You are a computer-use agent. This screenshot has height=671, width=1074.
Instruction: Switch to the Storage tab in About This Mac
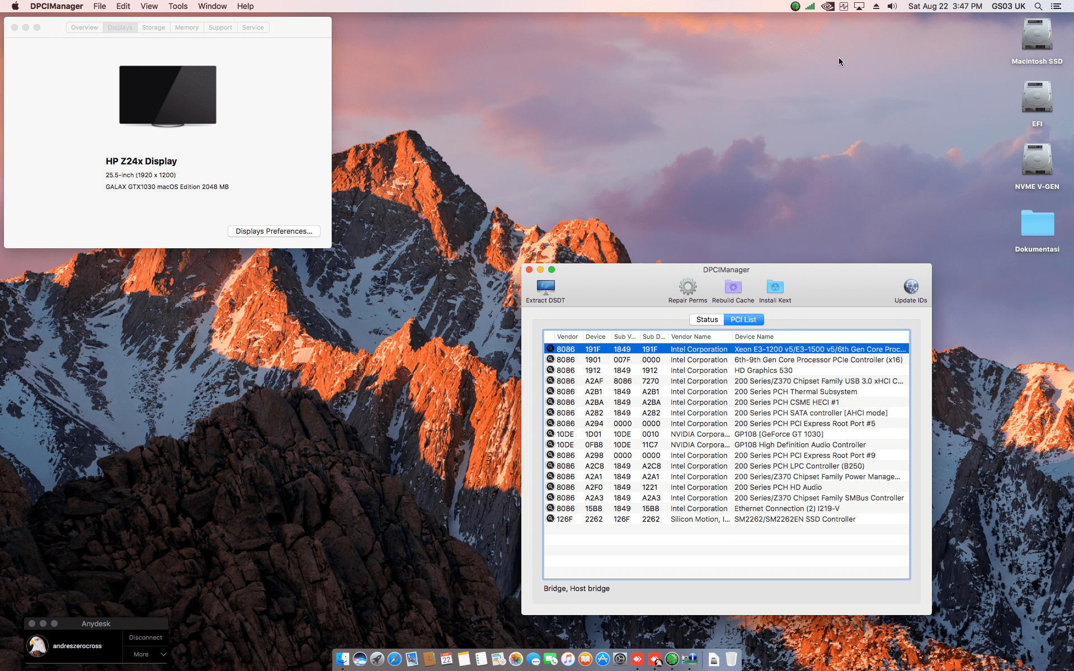tap(153, 27)
